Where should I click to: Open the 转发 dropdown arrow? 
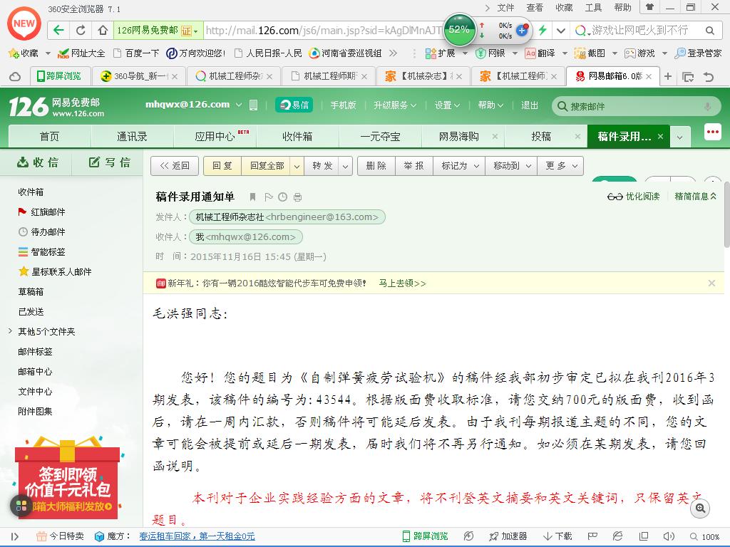[x=345, y=166]
